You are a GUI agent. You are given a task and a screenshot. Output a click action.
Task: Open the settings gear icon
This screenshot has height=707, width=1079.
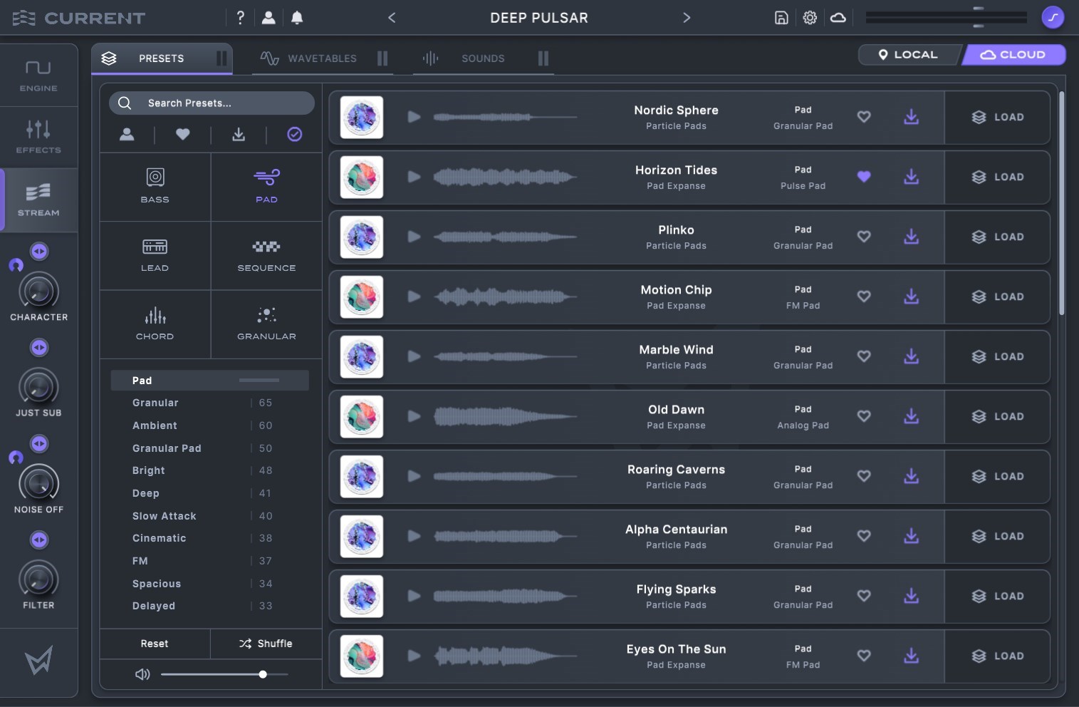click(810, 18)
